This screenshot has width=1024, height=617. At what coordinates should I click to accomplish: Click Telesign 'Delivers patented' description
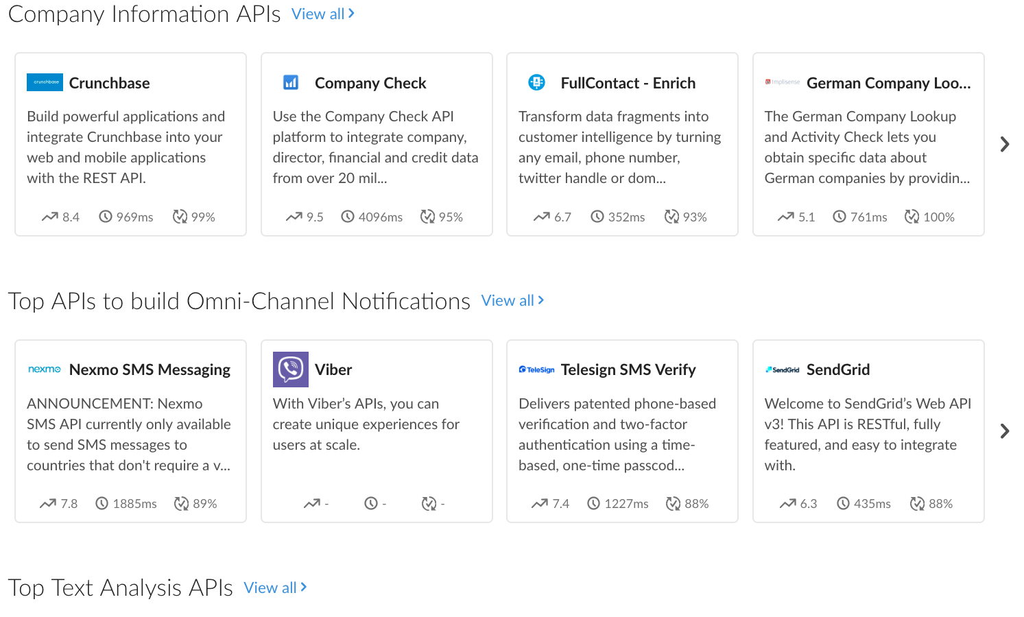tap(617, 435)
